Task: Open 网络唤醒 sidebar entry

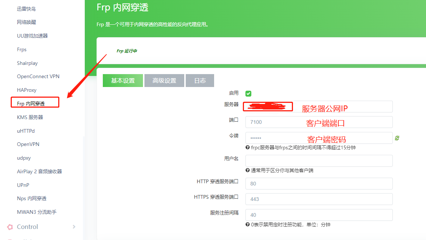Action: 27,22
